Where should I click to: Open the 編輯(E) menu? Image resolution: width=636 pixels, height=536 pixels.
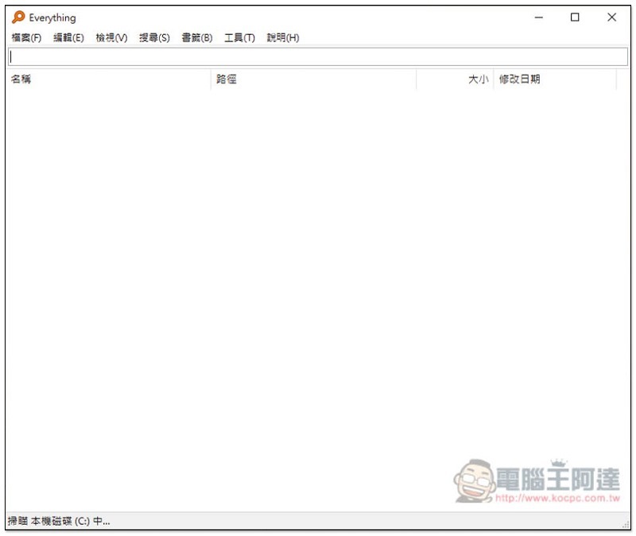(x=68, y=37)
